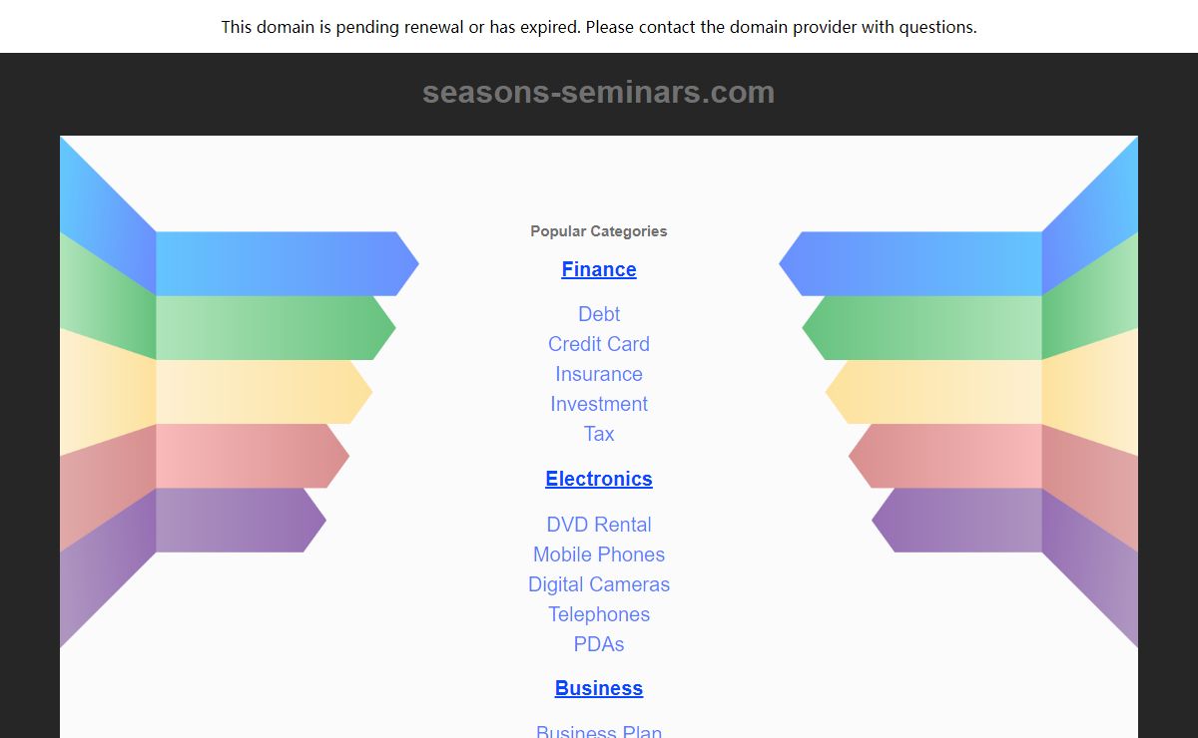Open the Business category heading

[x=599, y=688]
